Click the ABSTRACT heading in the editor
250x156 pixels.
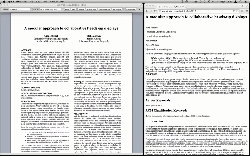[x=26, y=50]
